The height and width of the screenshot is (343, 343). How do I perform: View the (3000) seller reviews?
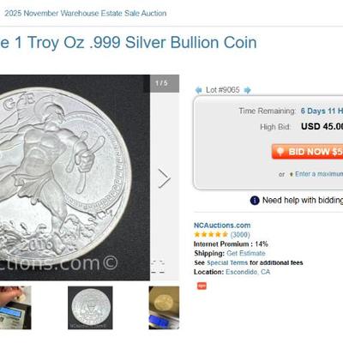(x=240, y=235)
